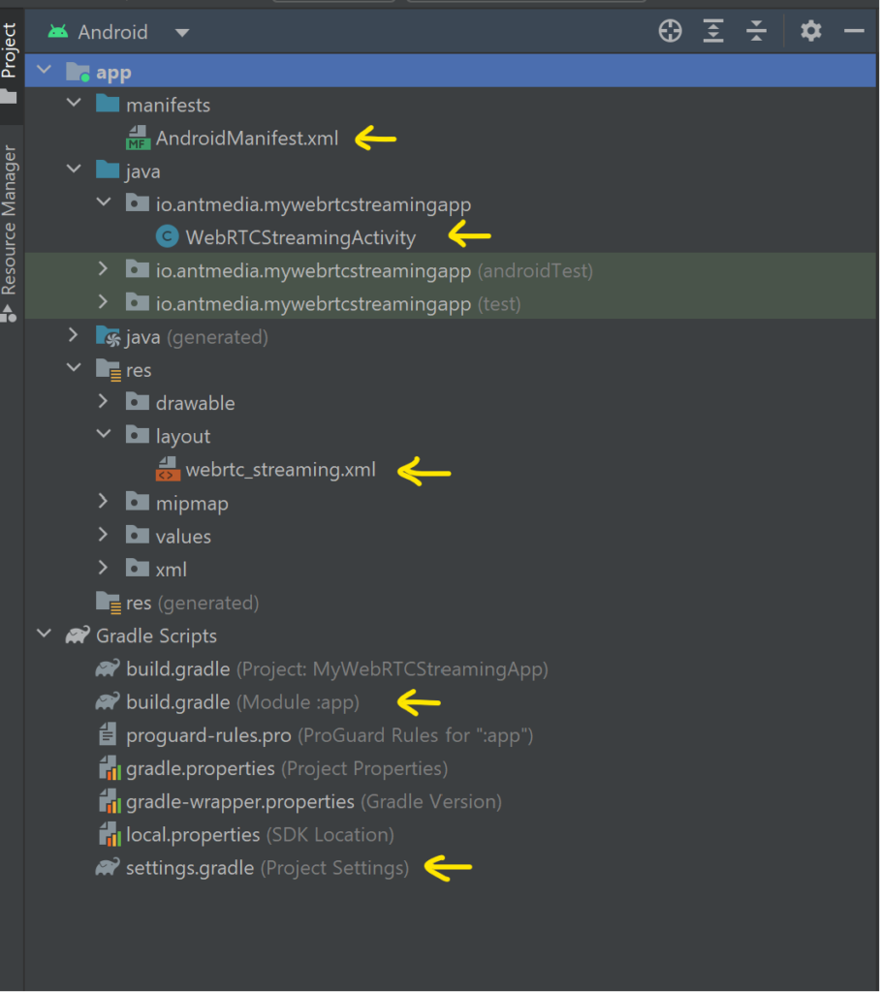Viewport: 880px width, 992px height.
Task: Click the layout folder icon
Action: [x=138, y=435]
